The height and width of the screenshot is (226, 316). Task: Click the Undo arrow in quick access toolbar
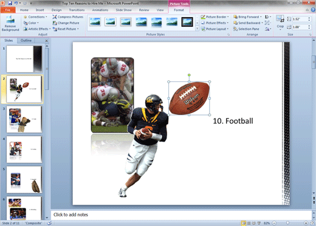pyautogui.click(x=16, y=3)
